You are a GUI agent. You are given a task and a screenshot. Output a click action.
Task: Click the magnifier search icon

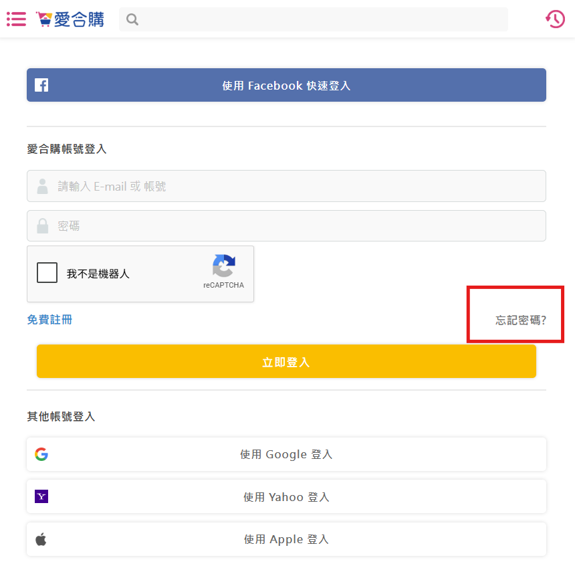coord(132,19)
